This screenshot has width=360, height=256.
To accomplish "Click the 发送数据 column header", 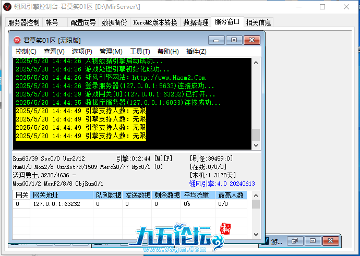I will tap(137, 195).
